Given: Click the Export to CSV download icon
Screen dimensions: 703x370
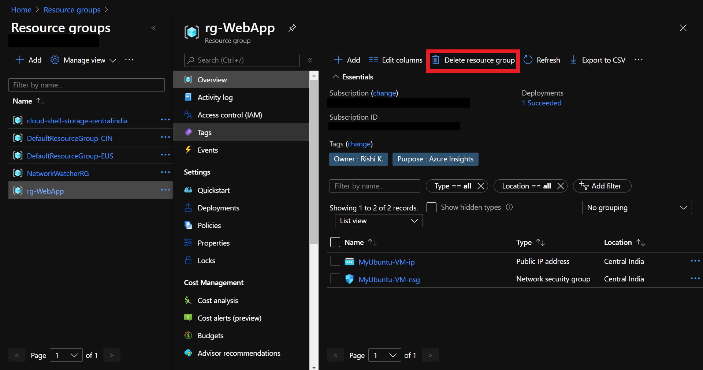Looking at the screenshot, I should [x=573, y=60].
